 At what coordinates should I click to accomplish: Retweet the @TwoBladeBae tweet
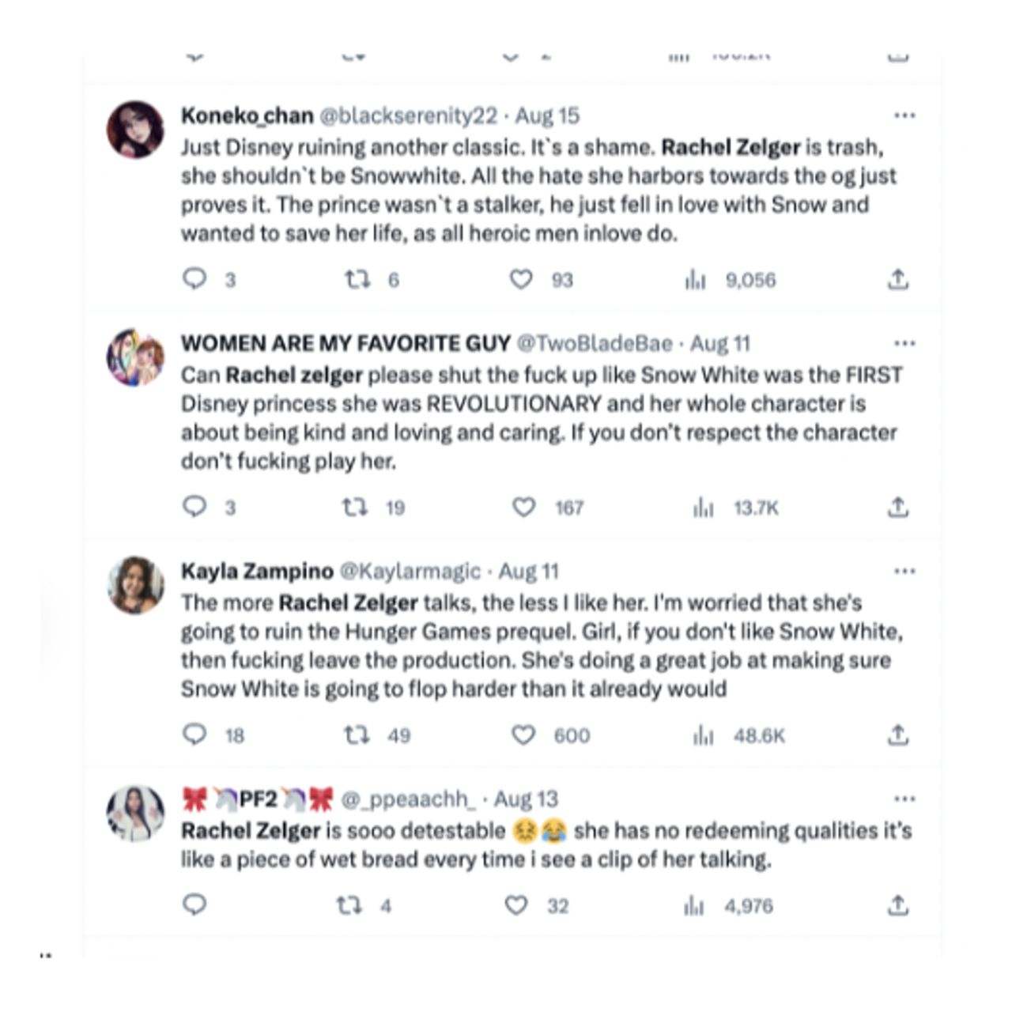354,507
